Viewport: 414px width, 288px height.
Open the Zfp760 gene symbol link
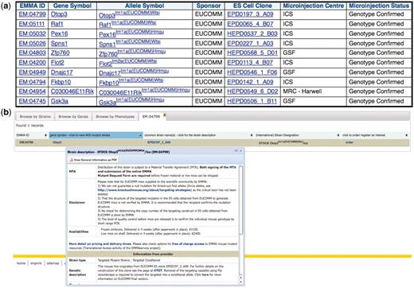point(61,53)
